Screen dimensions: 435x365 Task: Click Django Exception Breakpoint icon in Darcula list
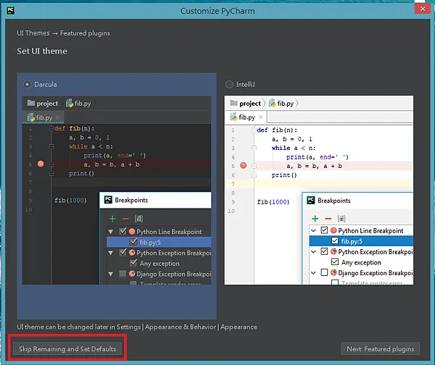[x=132, y=274]
